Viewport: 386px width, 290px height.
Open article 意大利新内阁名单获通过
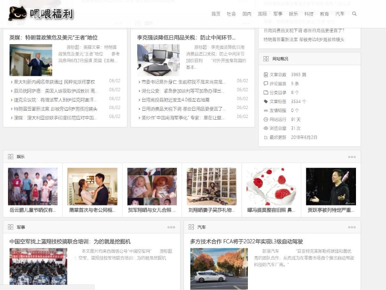pos(54,82)
